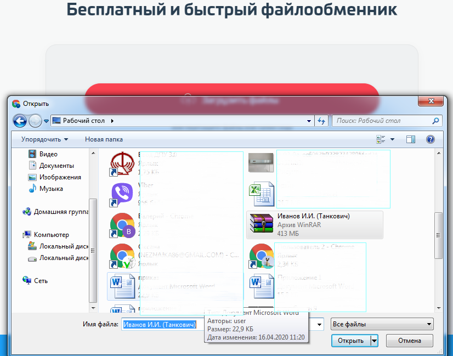
Task: Select the Viber shortcut icon
Action: (x=122, y=195)
